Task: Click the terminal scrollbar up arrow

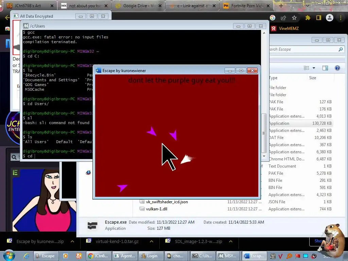Action: coord(264,33)
